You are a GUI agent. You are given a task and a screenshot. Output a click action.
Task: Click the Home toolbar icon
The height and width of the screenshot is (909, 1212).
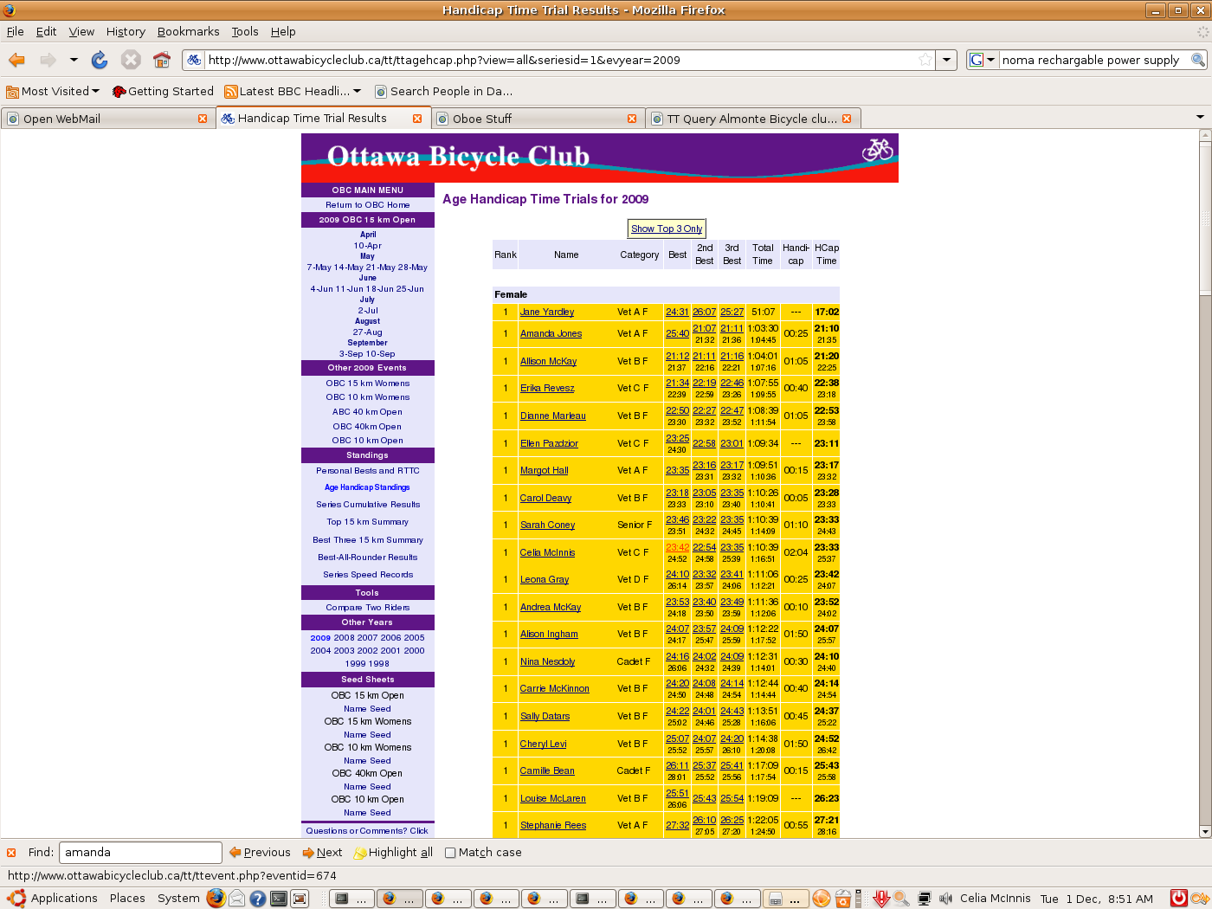pyautogui.click(x=162, y=60)
